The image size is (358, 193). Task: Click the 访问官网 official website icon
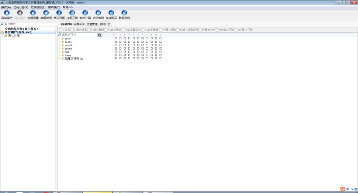tap(98, 13)
